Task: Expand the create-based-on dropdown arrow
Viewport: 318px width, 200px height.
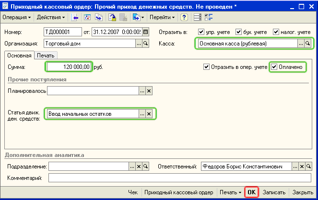Action: tap(143, 18)
